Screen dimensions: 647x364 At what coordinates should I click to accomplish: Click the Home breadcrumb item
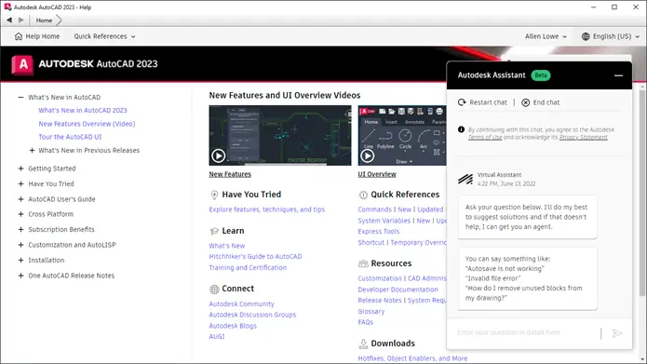click(x=44, y=20)
